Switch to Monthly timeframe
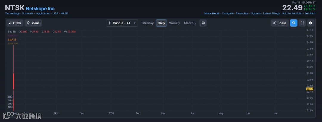The image size is (322, 122). click(190, 23)
